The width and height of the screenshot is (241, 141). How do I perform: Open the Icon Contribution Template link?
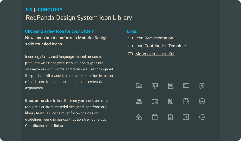pyautogui.click(x=161, y=46)
